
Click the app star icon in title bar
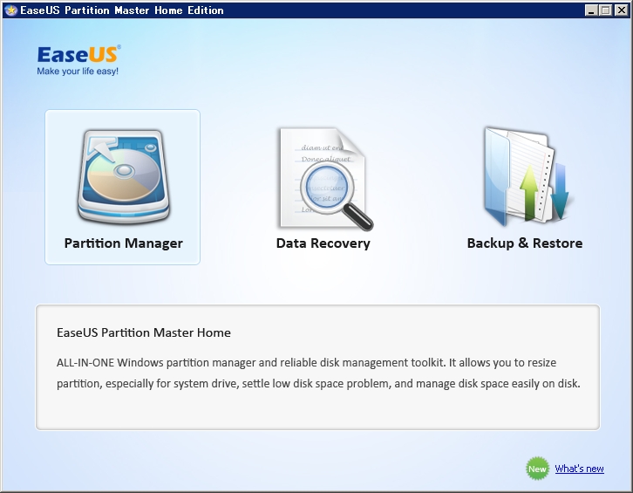pos(11,10)
